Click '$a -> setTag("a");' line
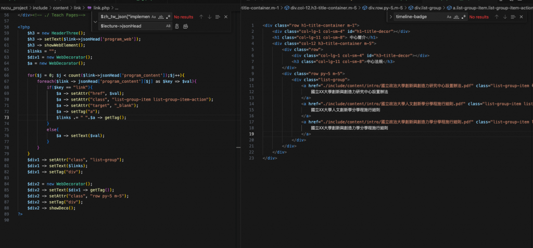 pyautogui.click(x=78, y=111)
